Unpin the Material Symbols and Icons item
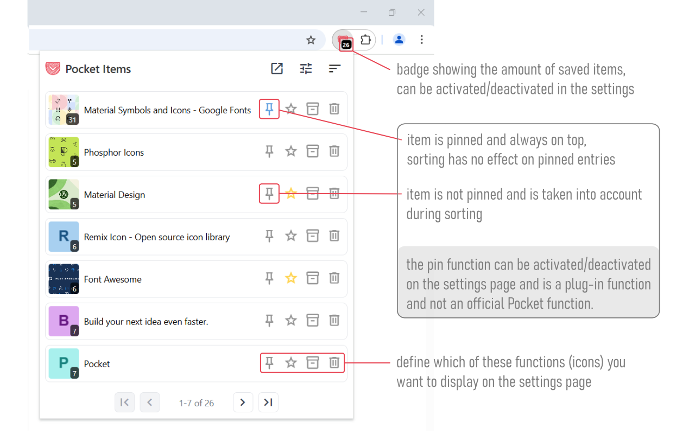695x434 pixels. (x=269, y=108)
